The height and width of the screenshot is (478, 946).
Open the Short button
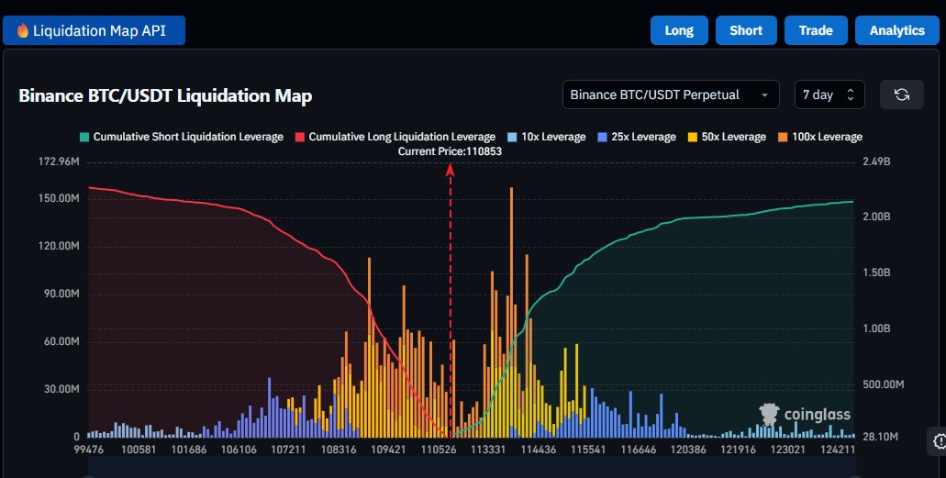[746, 30]
